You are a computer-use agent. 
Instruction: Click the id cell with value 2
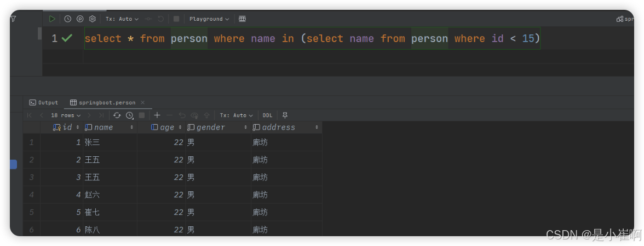(x=61, y=160)
